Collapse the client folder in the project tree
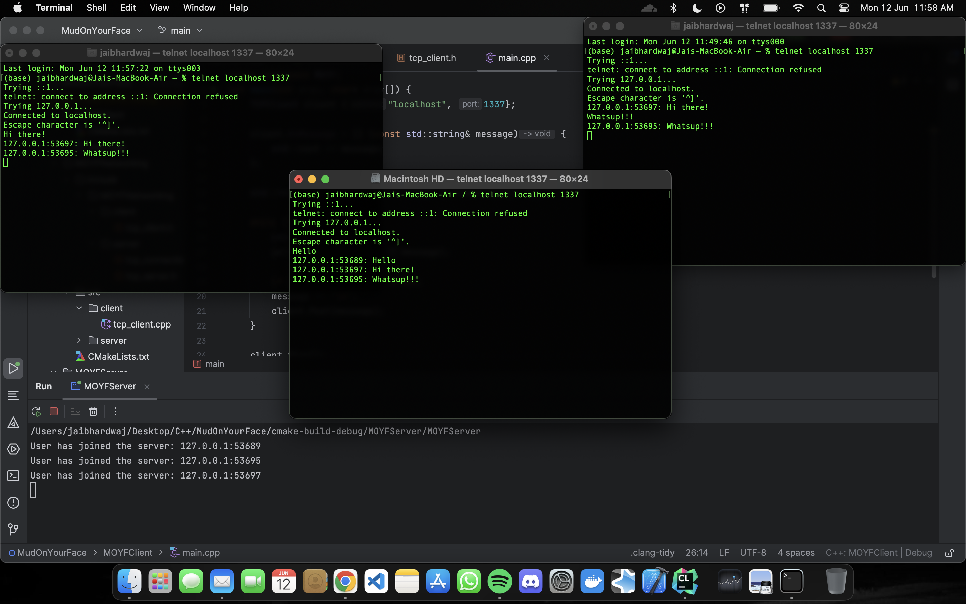The width and height of the screenshot is (966, 604). (x=79, y=308)
